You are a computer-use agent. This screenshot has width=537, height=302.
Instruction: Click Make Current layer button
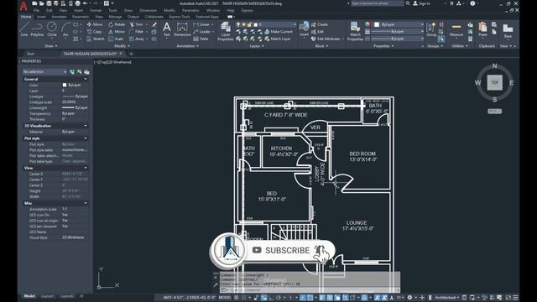point(279,32)
